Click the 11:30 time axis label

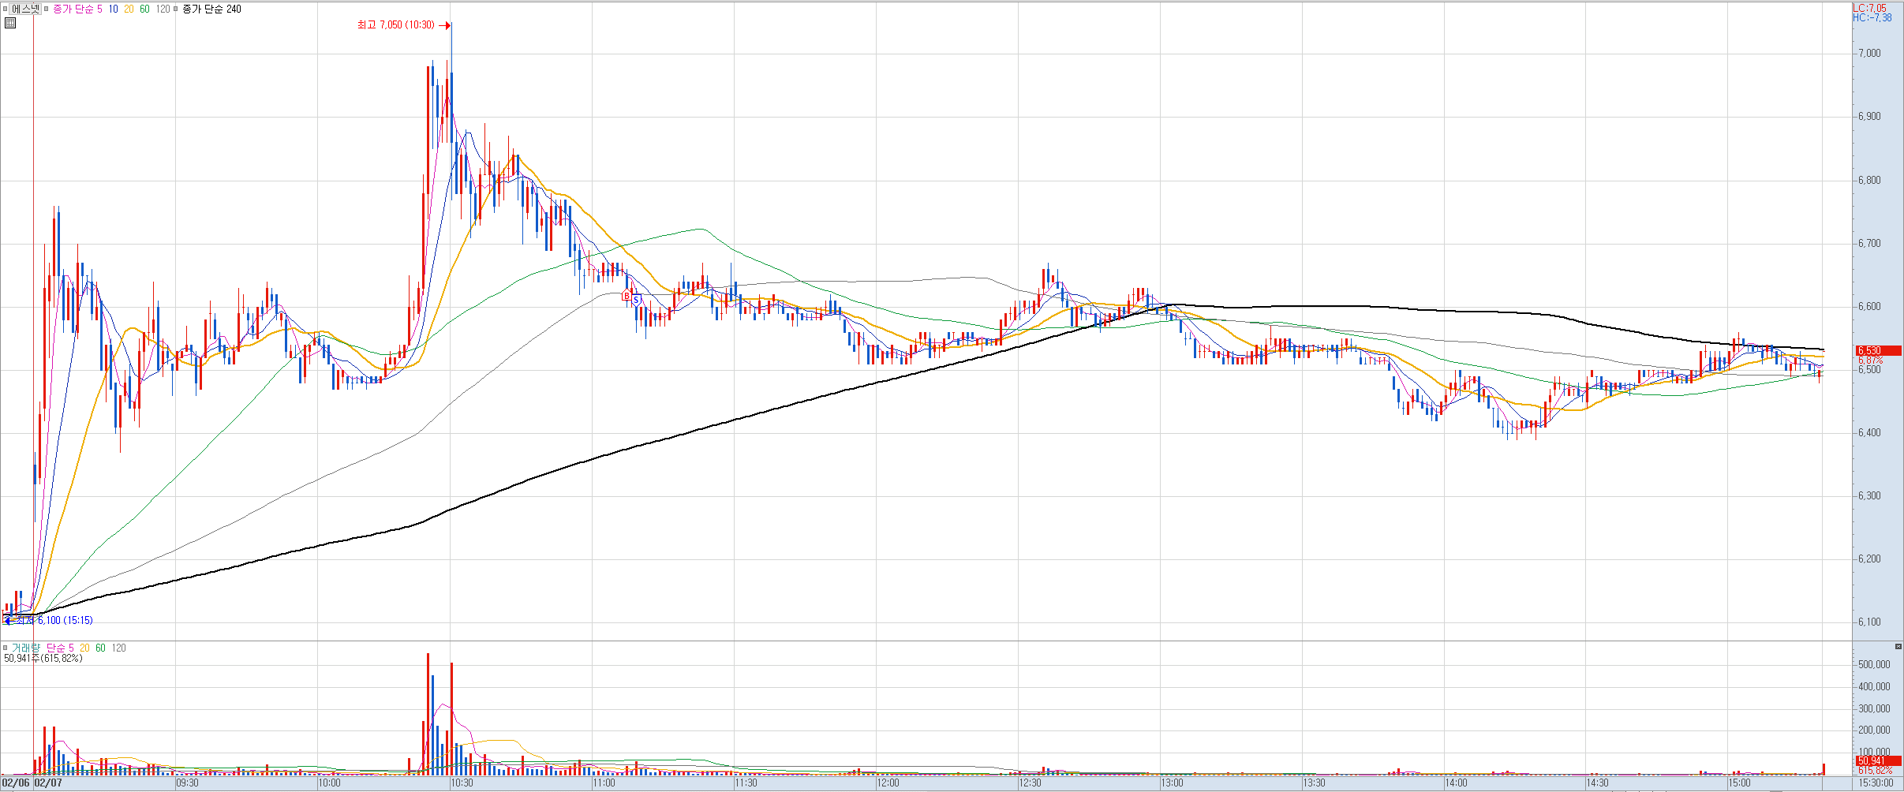pos(746,783)
